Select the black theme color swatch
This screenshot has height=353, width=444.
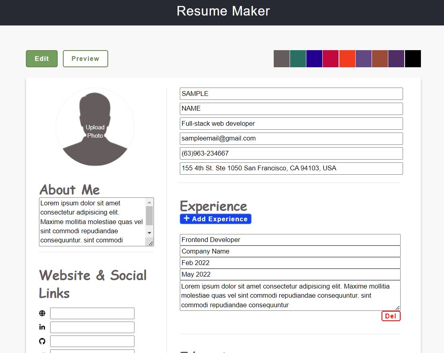click(413, 59)
